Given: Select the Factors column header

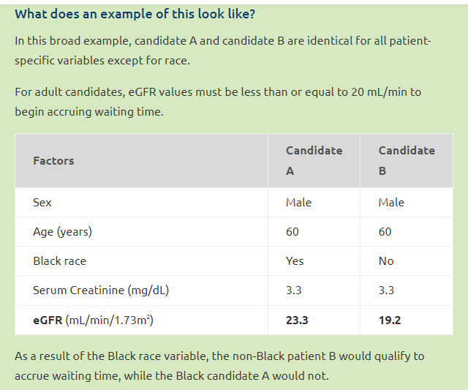Looking at the screenshot, I should click(53, 161).
